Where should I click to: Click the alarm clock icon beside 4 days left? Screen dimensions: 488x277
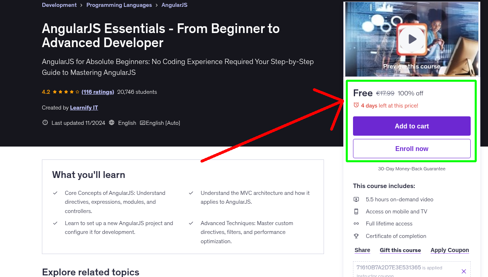356,105
